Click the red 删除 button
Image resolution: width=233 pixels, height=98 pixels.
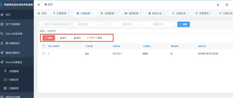[49, 38]
